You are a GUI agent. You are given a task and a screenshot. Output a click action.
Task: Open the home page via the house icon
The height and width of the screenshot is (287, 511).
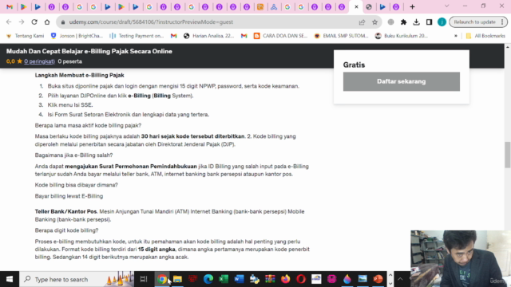click(47, 22)
